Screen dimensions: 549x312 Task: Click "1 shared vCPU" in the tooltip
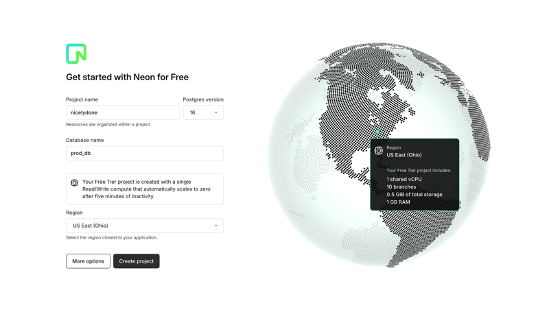coord(404,179)
